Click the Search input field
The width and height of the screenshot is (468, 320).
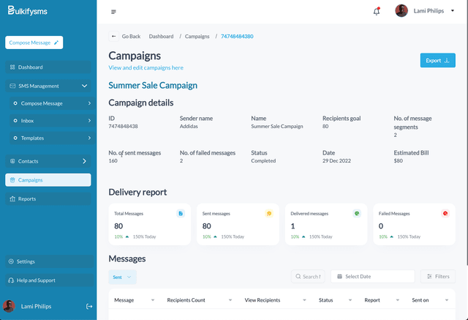coord(308,276)
